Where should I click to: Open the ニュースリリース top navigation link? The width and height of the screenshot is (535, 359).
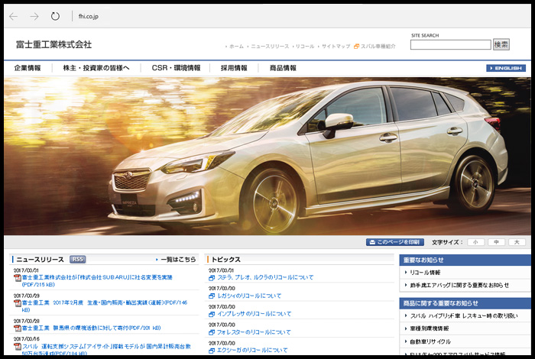tap(270, 47)
